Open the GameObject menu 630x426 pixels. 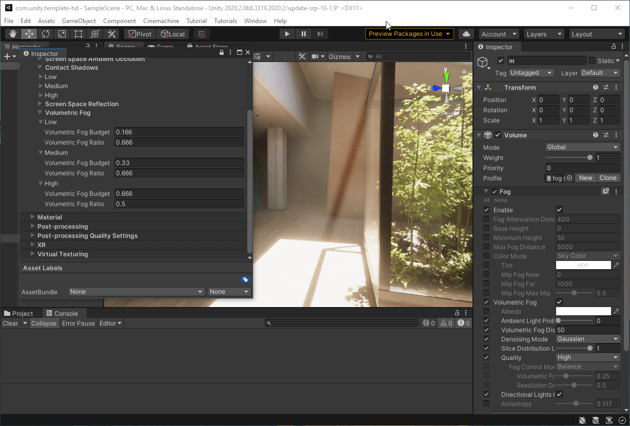[x=79, y=21]
